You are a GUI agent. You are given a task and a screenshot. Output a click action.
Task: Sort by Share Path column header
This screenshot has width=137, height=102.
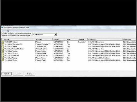tap(18, 39)
